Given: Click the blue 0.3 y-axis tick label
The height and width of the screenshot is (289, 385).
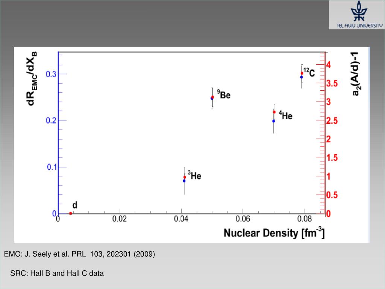Looking at the screenshot, I should (51, 74).
